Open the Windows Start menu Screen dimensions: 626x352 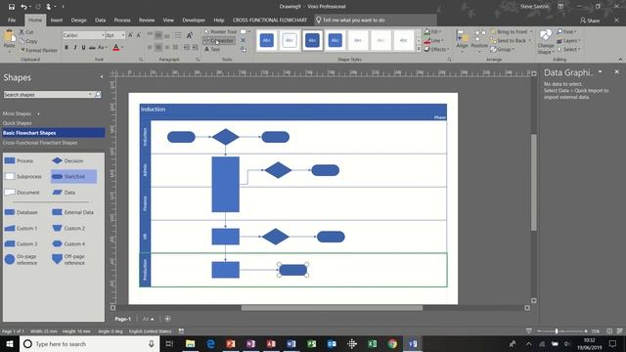(x=10, y=344)
